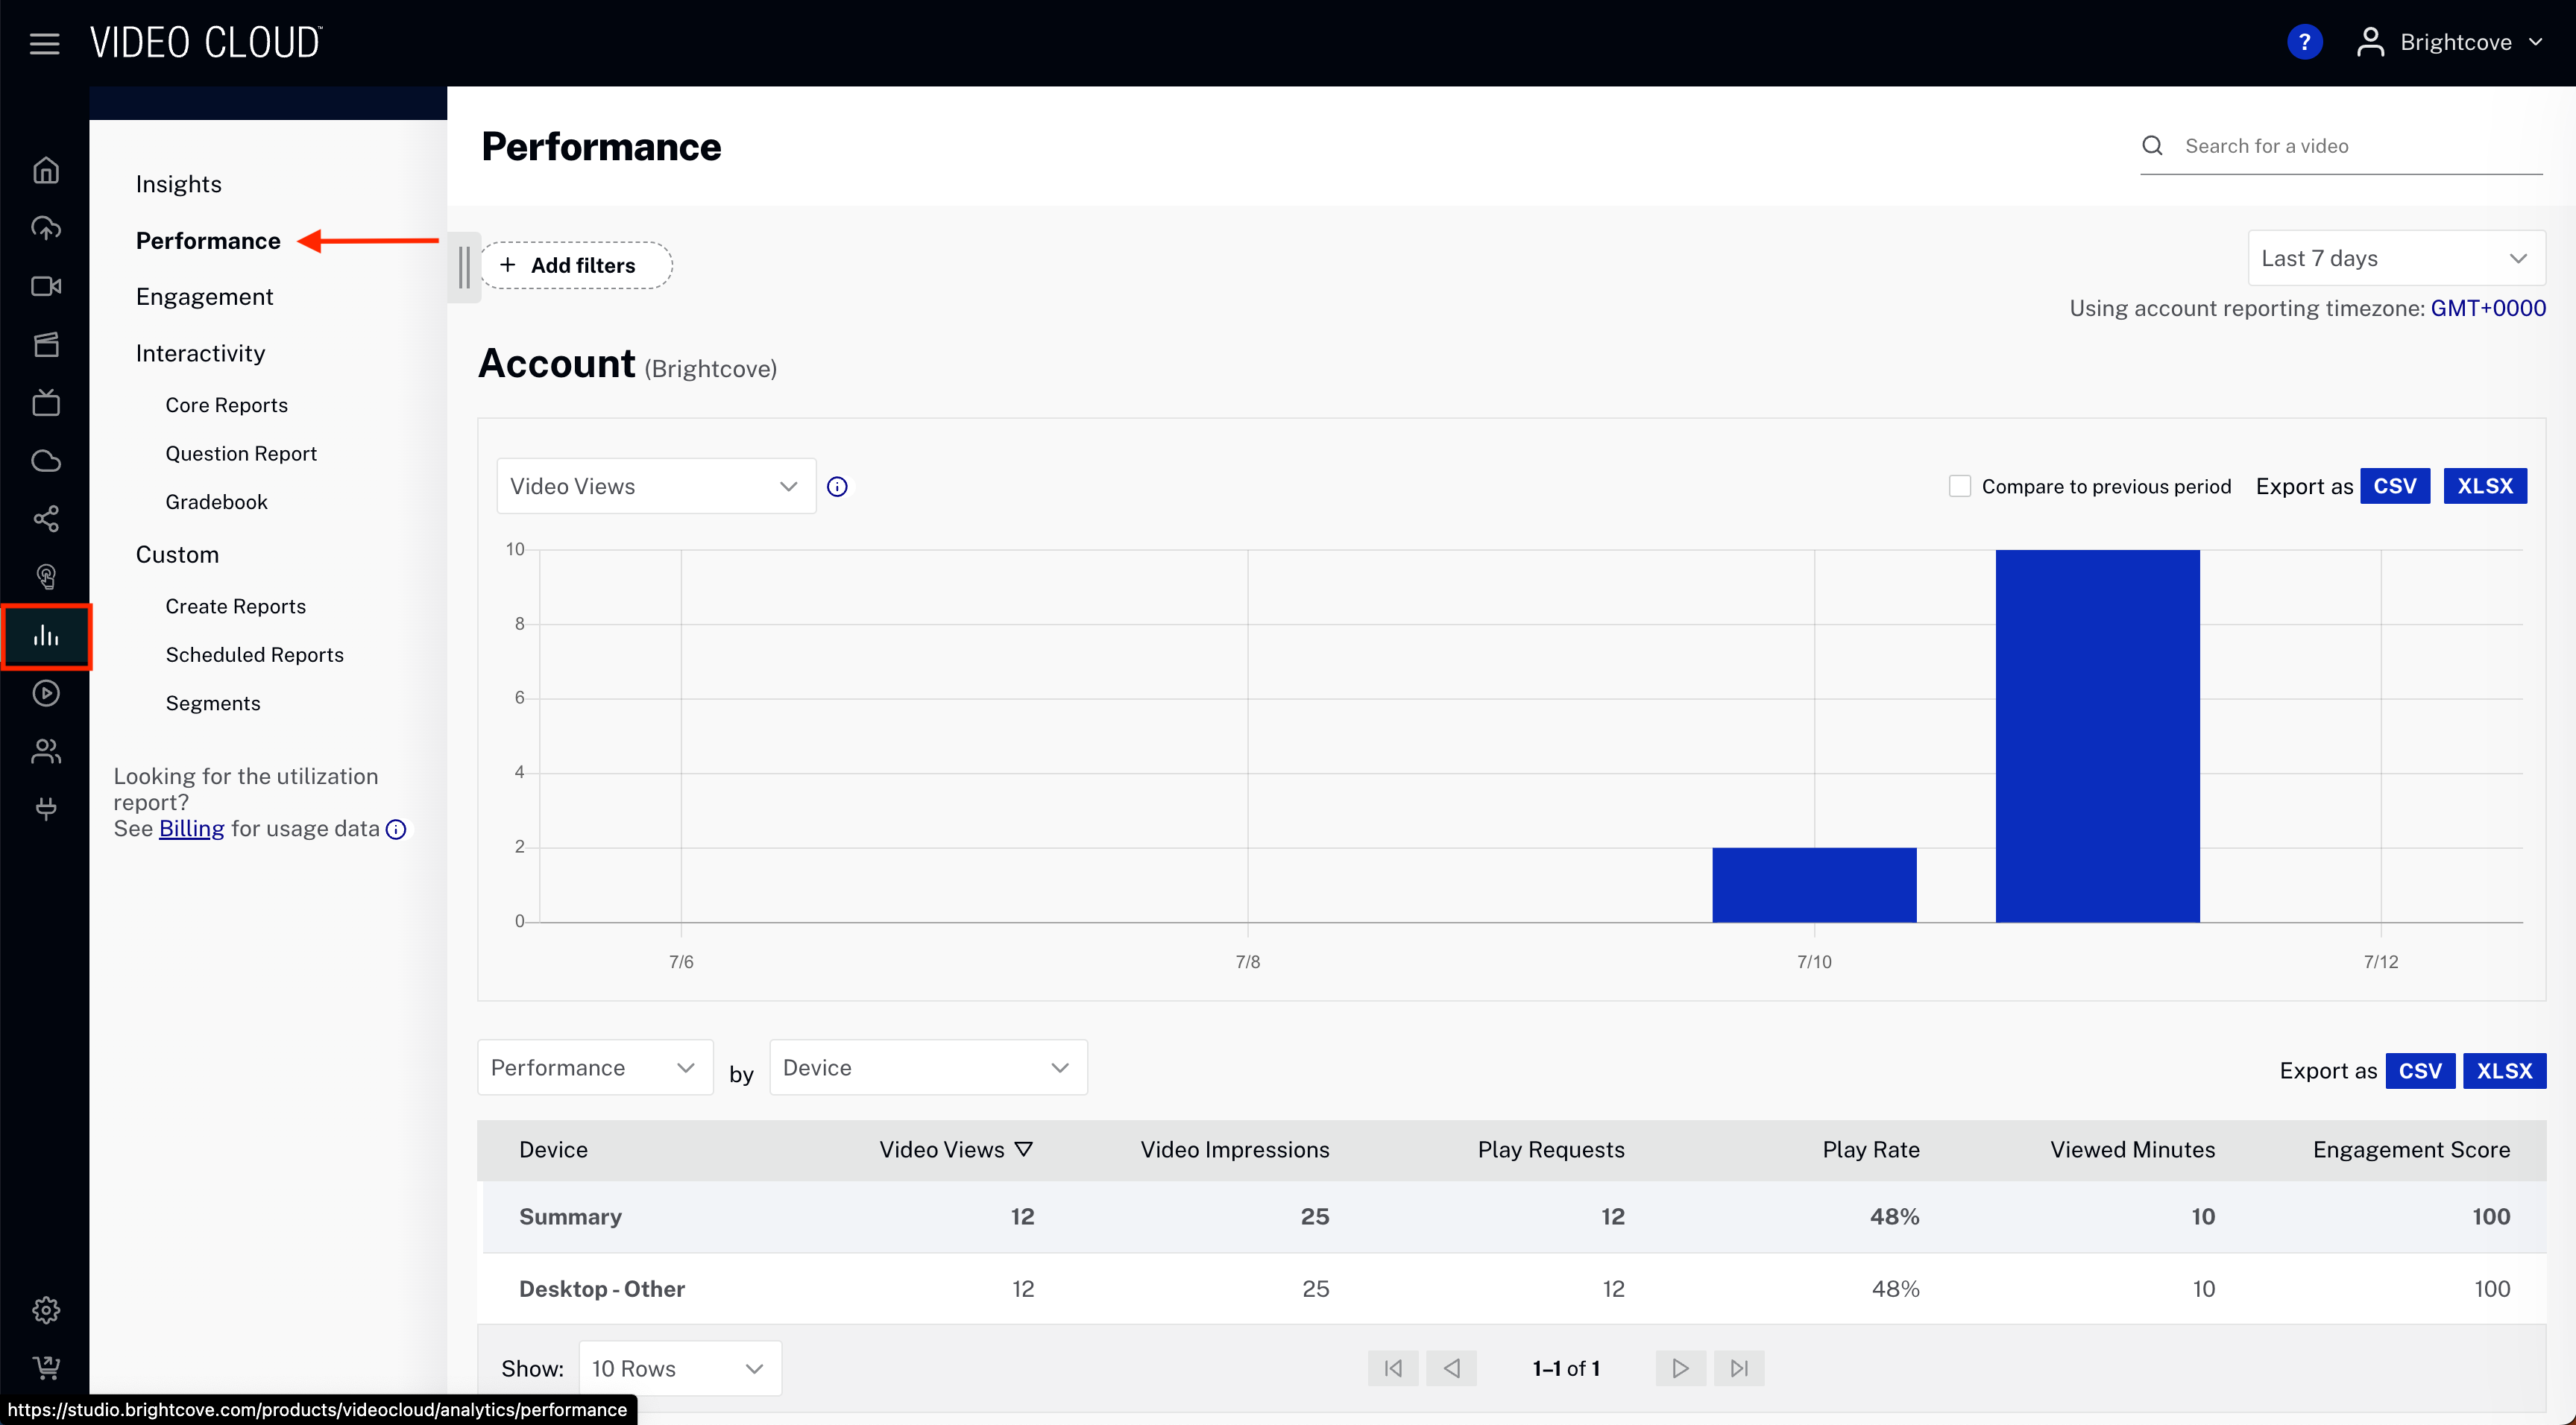Click the Video Views info icon
The width and height of the screenshot is (2576, 1425).
(837, 487)
